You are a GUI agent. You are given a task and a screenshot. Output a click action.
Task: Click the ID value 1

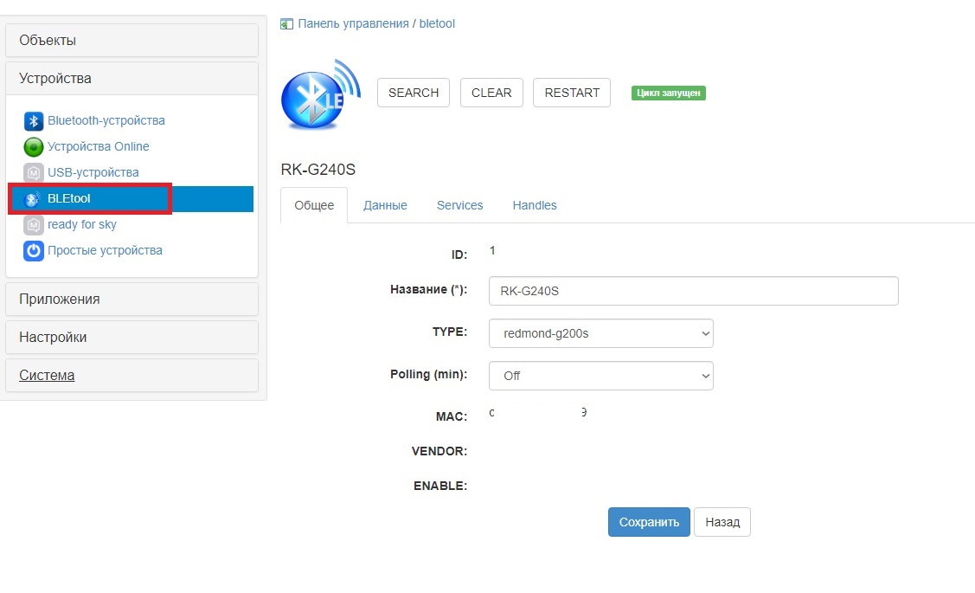click(492, 251)
